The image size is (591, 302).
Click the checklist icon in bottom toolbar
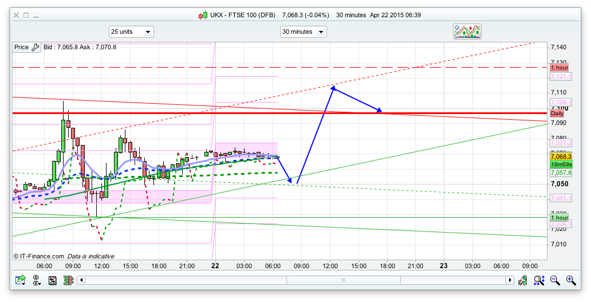pos(53,280)
